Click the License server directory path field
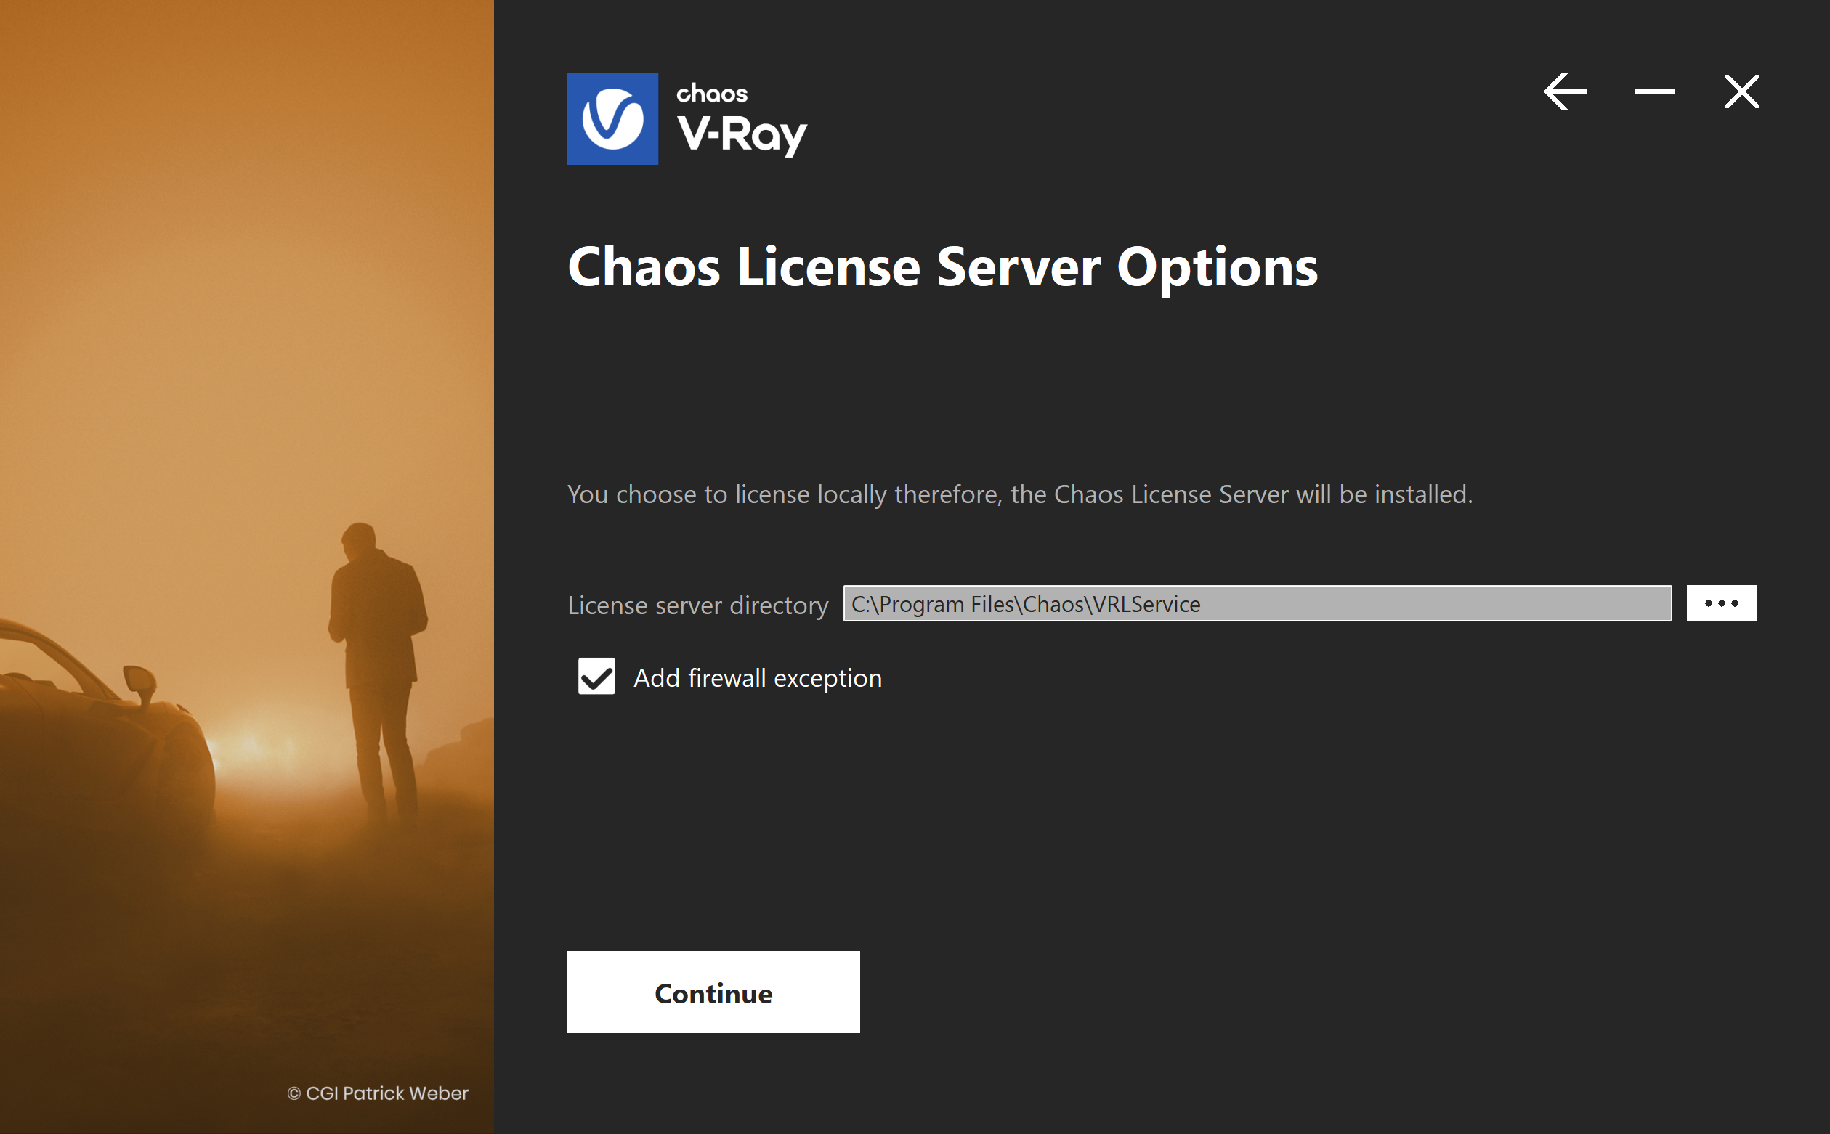The width and height of the screenshot is (1830, 1134). click(1258, 604)
